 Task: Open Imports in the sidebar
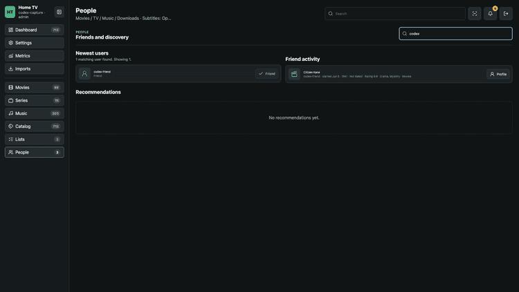(x=35, y=69)
